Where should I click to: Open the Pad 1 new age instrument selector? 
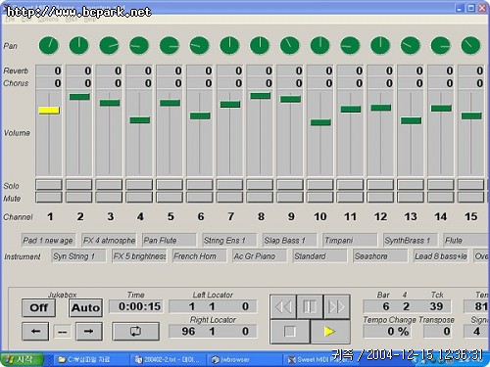(x=48, y=241)
